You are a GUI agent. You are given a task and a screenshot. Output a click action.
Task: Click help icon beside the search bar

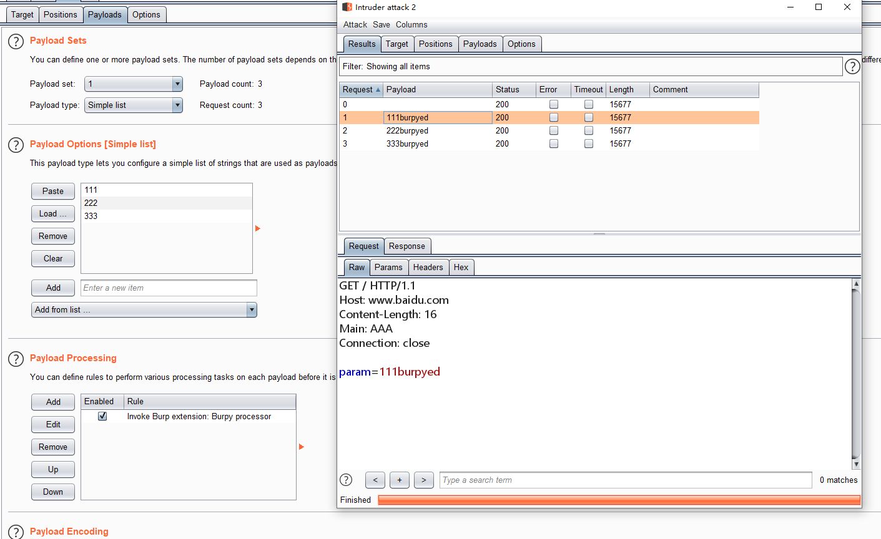click(x=346, y=480)
